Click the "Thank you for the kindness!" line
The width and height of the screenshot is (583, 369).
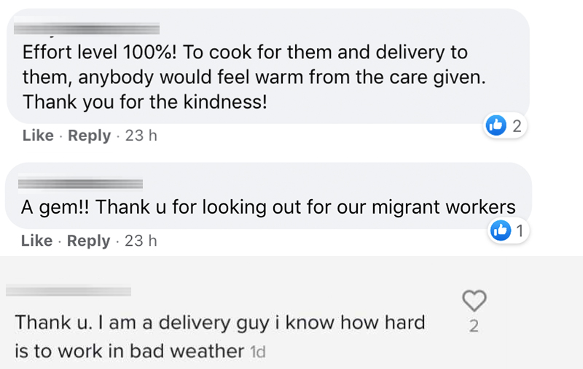(x=146, y=103)
